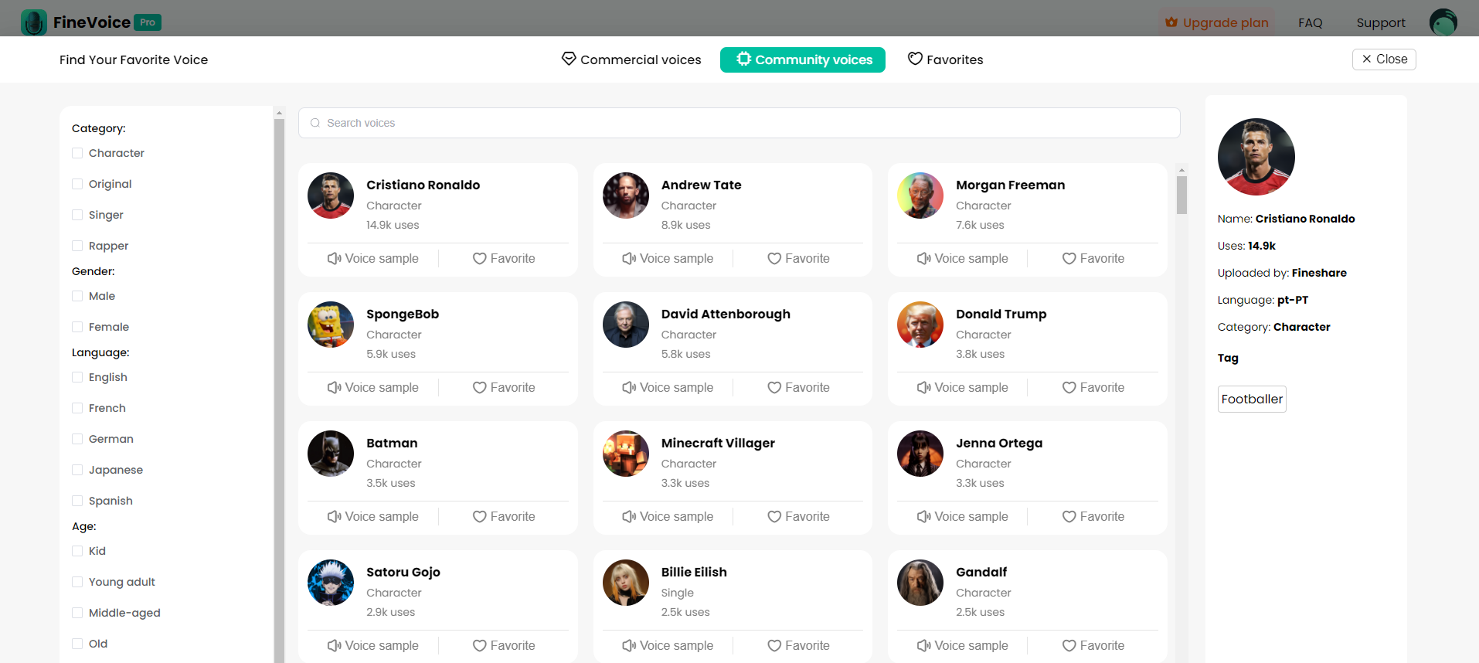
Task: Play Morgan Freeman voice sample speaker icon
Action: pyautogui.click(x=923, y=258)
